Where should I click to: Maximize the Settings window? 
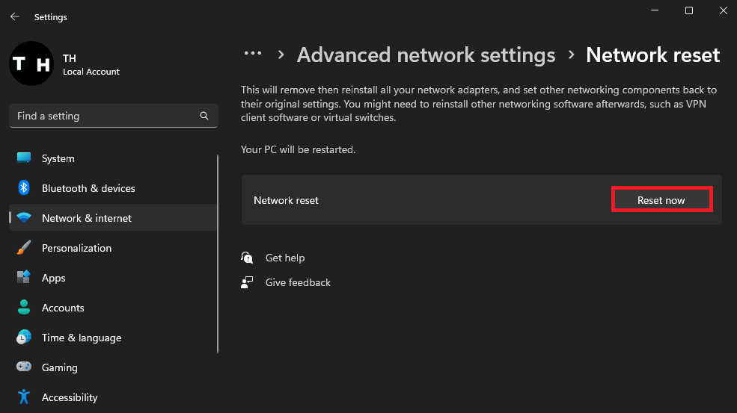pyautogui.click(x=689, y=10)
